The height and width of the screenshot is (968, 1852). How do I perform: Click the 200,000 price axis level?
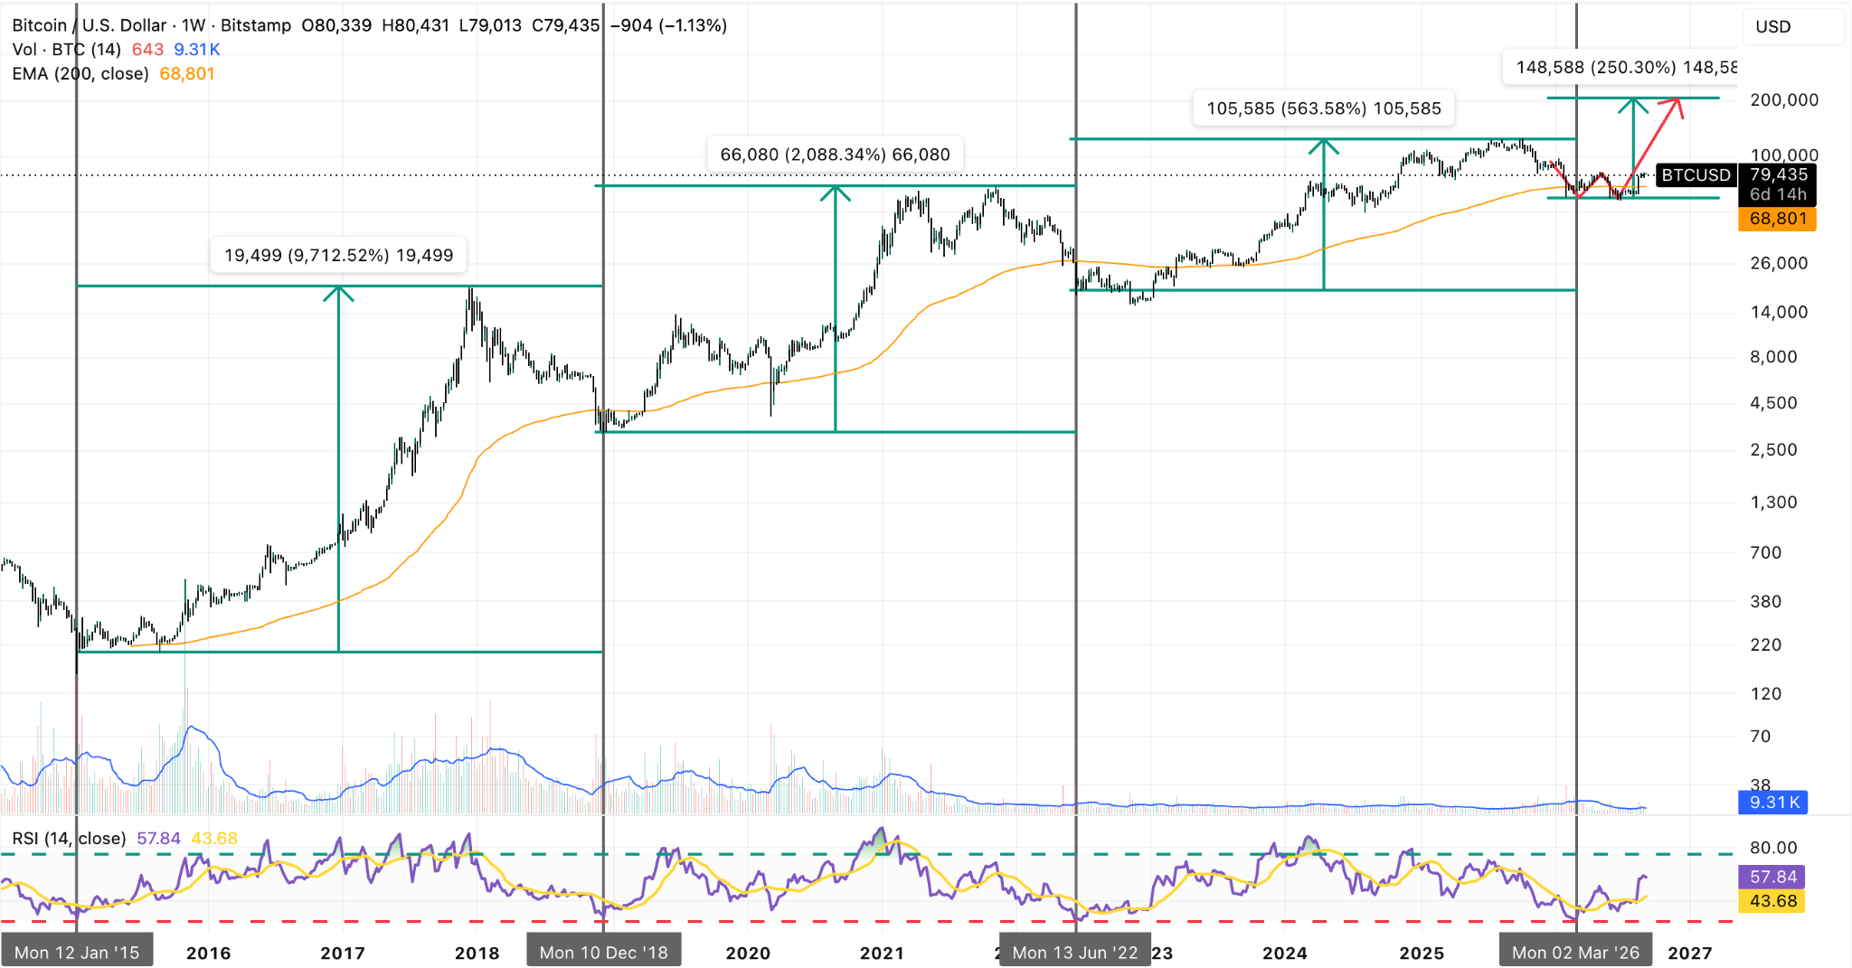(x=1783, y=99)
